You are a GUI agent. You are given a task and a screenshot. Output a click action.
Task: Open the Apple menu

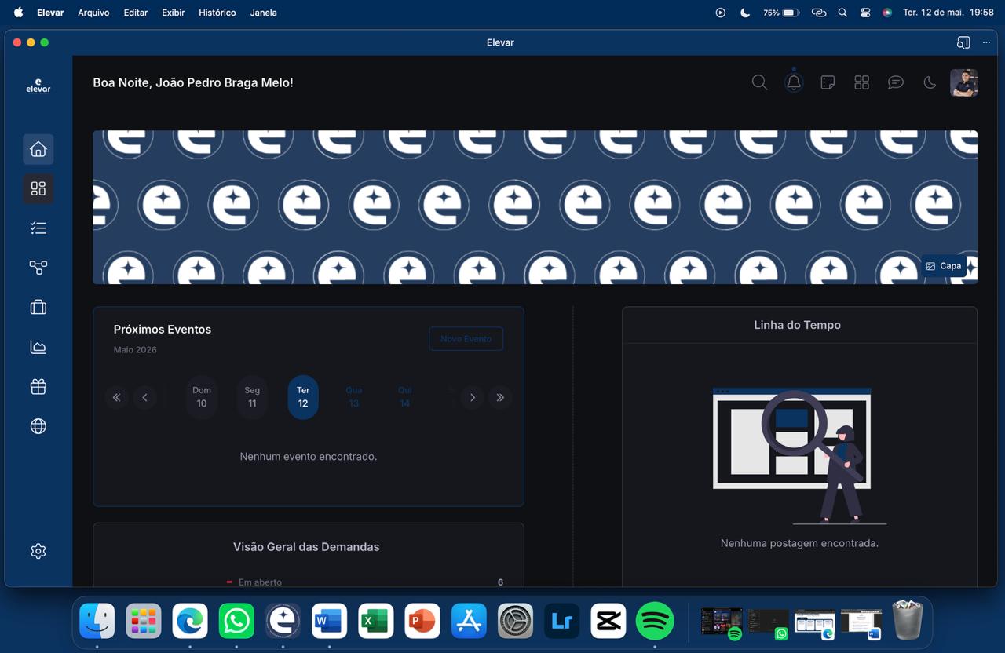click(18, 13)
